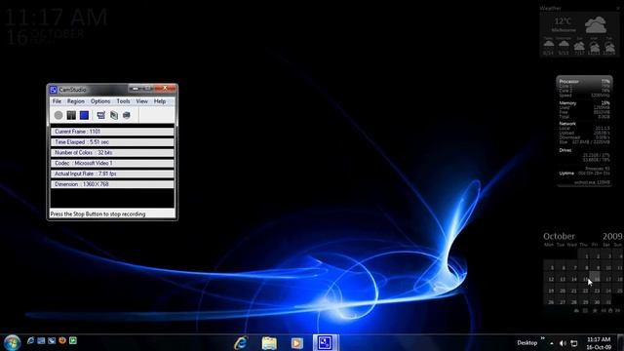Click the third Quick Launch window-switcher icon
This screenshot has width=624, height=351.
pyautogui.click(x=52, y=340)
